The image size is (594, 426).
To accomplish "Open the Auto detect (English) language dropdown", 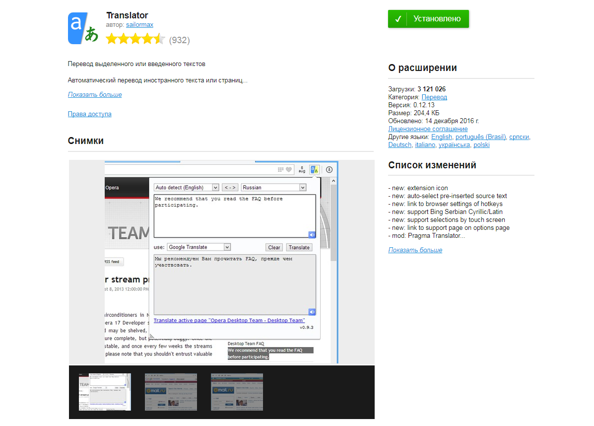I will [x=187, y=187].
